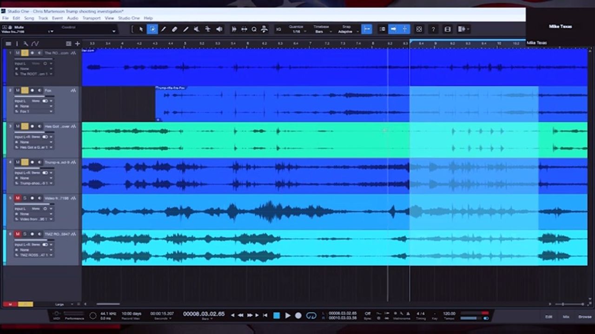Open the Timebase Bars dropdown

click(321, 32)
